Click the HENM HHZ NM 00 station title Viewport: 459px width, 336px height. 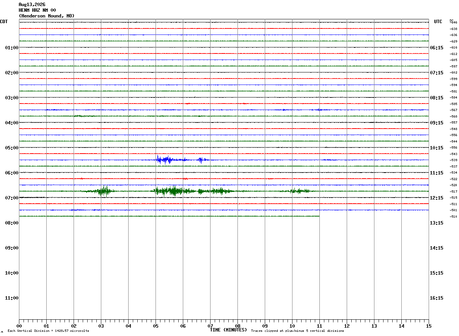click(37, 10)
